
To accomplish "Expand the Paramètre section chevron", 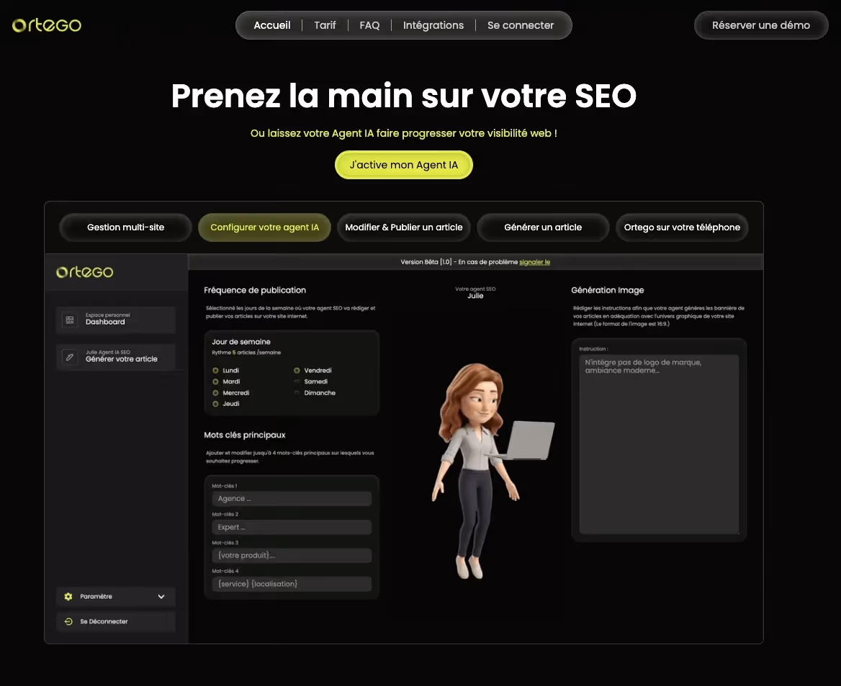I will pos(161,596).
